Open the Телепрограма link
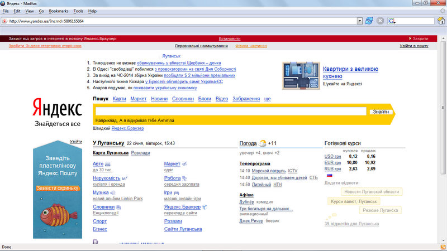Image resolution: width=447 pixels, height=251 pixels. click(x=255, y=163)
